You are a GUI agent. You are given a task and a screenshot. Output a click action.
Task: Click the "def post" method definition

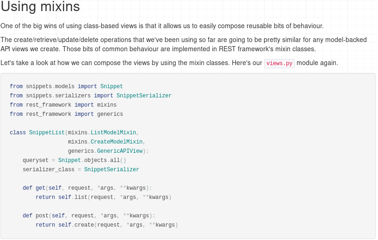[x=89, y=216]
